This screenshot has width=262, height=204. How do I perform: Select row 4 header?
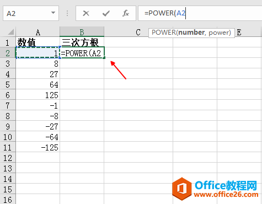click(8, 74)
